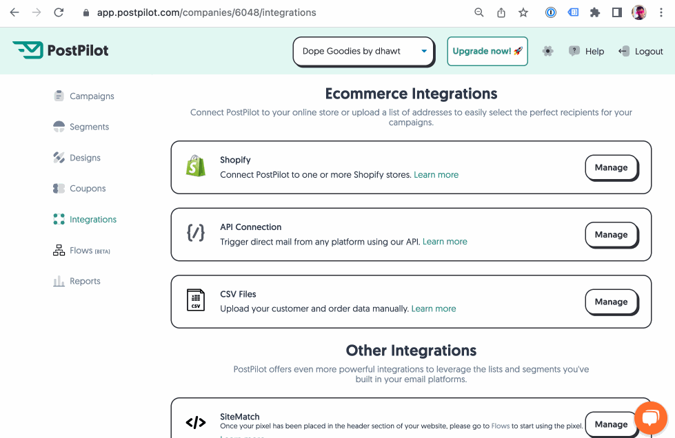
Task: Click the Reports bar chart icon
Action: [59, 281]
